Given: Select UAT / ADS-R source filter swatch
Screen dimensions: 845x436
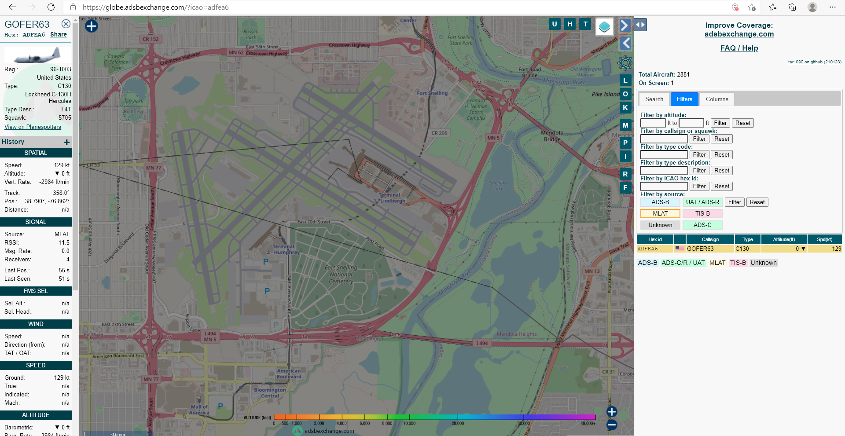Looking at the screenshot, I should 702,202.
